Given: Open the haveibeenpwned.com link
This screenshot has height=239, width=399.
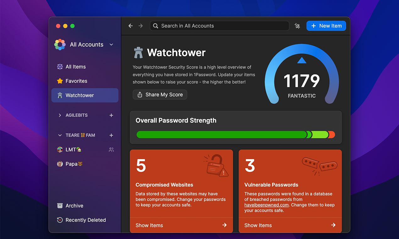Looking at the screenshot, I should [266, 205].
